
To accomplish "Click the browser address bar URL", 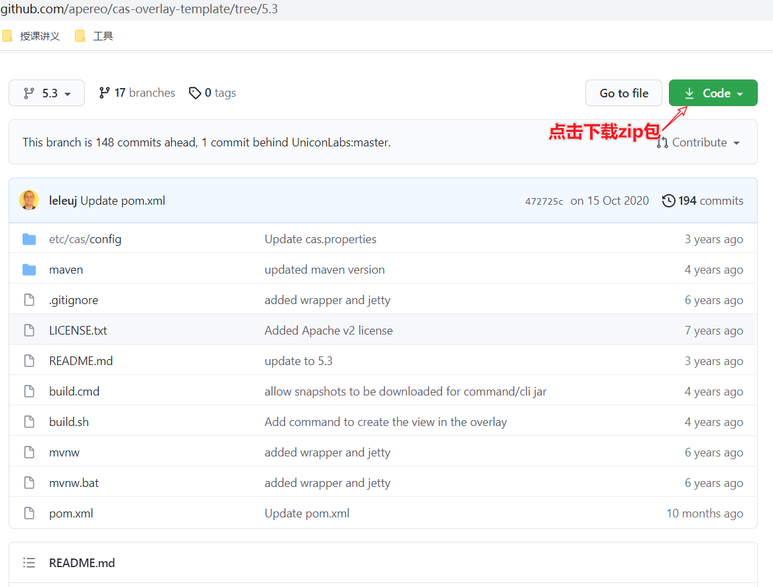I will (139, 9).
